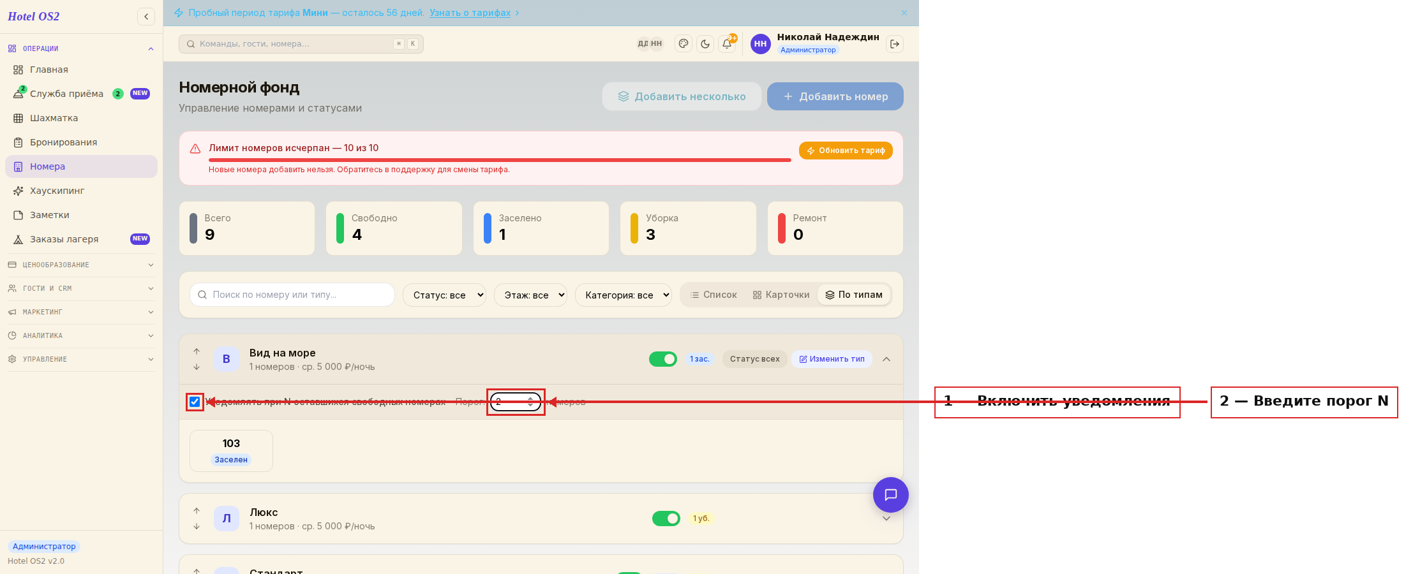This screenshot has height=574, width=1413.
Task: Toggle the Вид на море type switch
Action: point(663,359)
